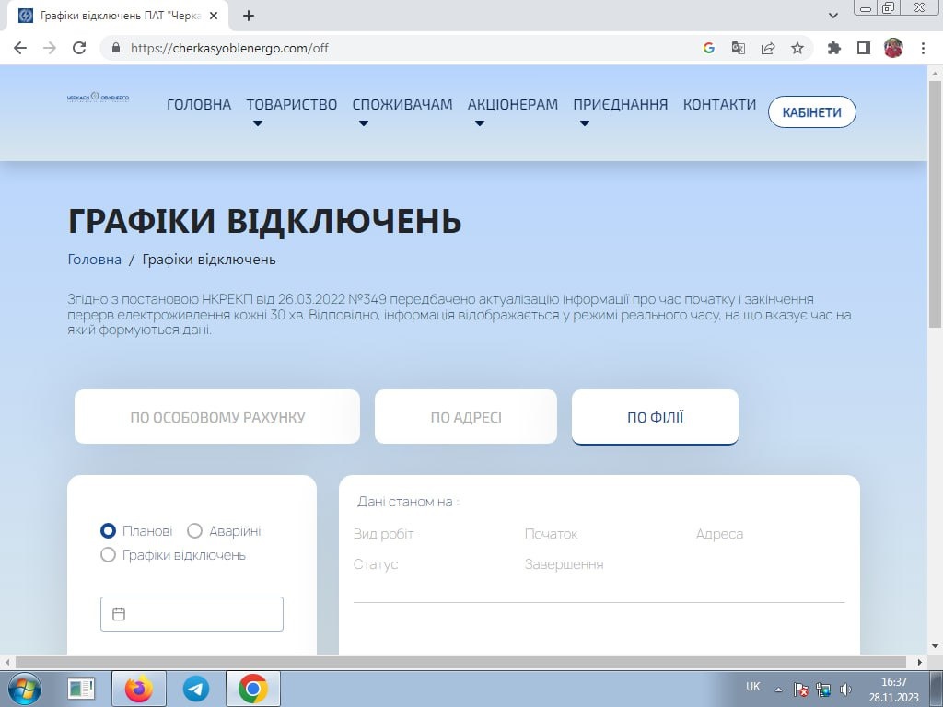
Task: Click the calendar icon in date field
Action: point(119,614)
